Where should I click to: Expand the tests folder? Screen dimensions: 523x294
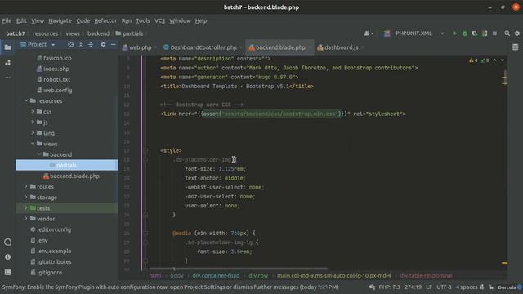[26, 207]
